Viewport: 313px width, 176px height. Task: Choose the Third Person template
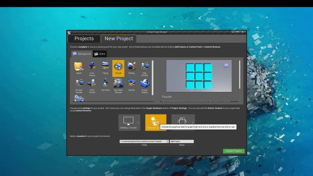point(92,86)
